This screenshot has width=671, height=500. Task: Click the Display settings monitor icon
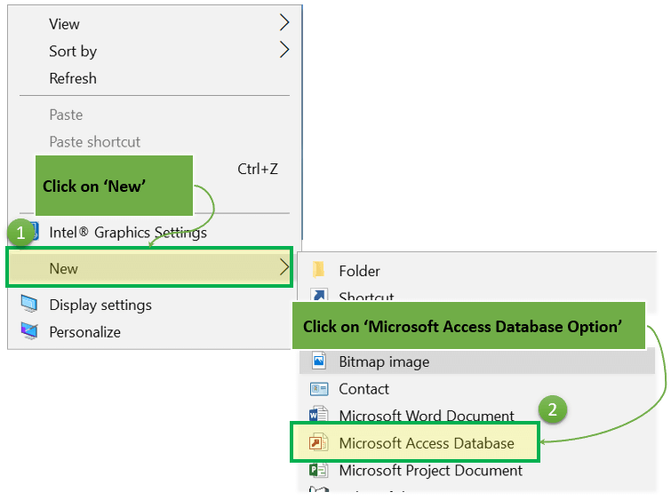[x=29, y=305]
